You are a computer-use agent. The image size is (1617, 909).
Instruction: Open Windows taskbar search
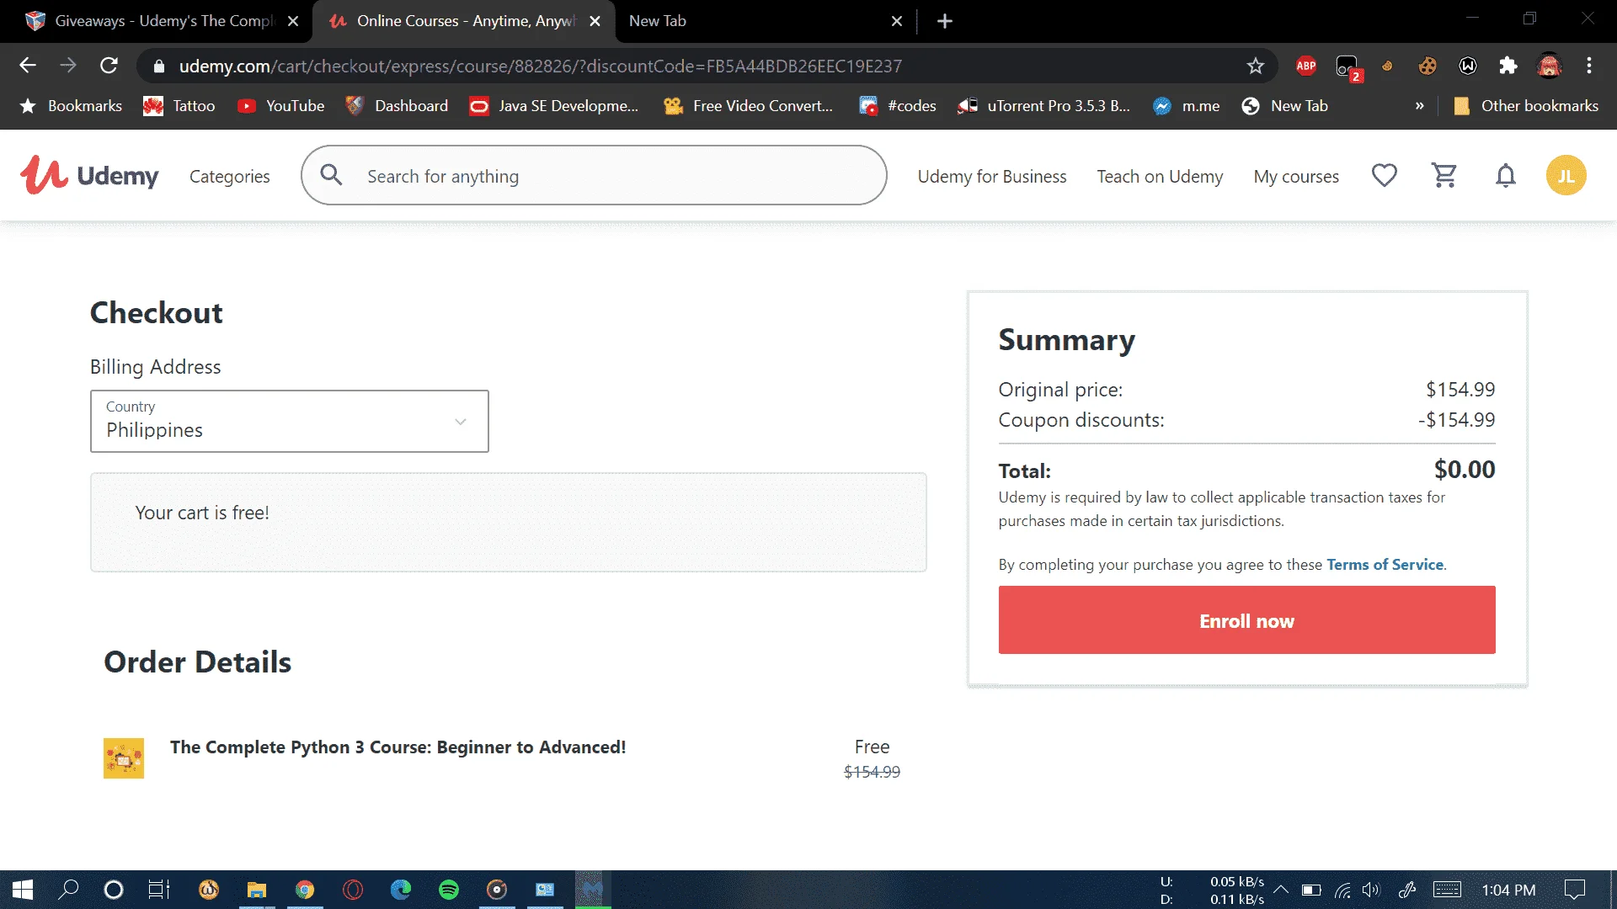[68, 890]
